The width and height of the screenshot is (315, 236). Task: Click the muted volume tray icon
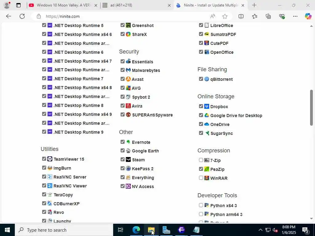point(275,230)
